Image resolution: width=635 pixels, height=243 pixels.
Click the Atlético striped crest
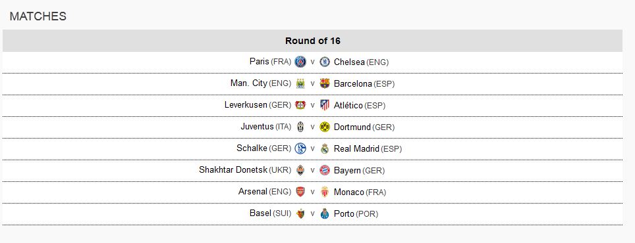(325, 105)
